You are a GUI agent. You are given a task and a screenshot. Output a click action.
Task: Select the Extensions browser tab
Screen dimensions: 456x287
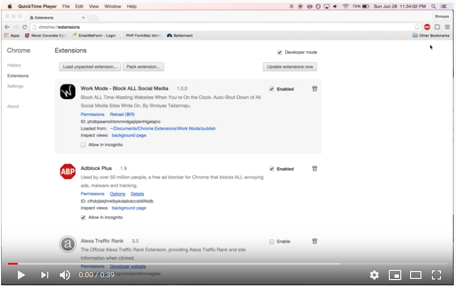coord(55,17)
